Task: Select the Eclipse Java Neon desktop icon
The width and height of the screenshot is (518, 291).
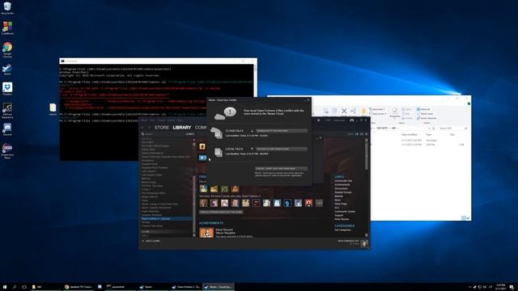Action: [7, 151]
